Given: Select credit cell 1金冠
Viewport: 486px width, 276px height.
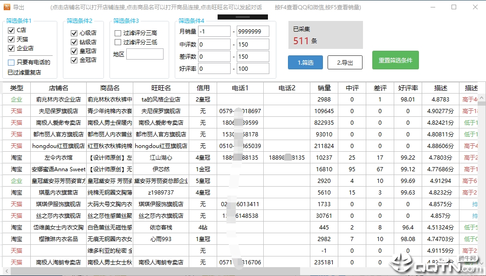Looking at the screenshot, I should 203,169.
